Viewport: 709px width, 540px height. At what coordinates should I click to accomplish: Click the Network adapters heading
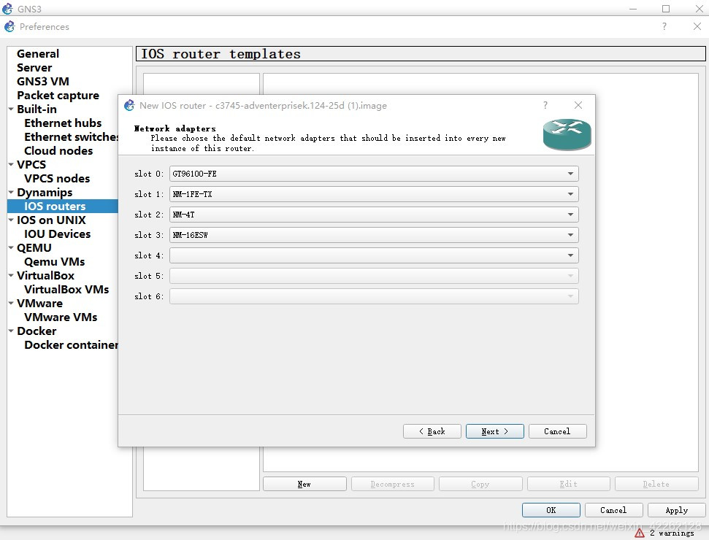pyautogui.click(x=175, y=128)
